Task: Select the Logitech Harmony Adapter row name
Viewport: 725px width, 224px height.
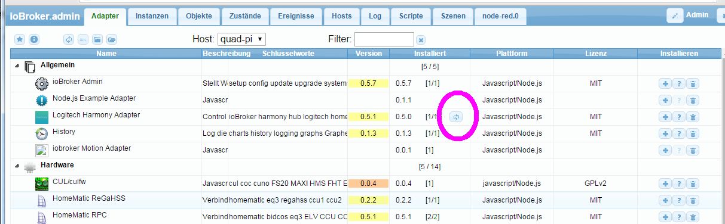Action: [x=96, y=115]
